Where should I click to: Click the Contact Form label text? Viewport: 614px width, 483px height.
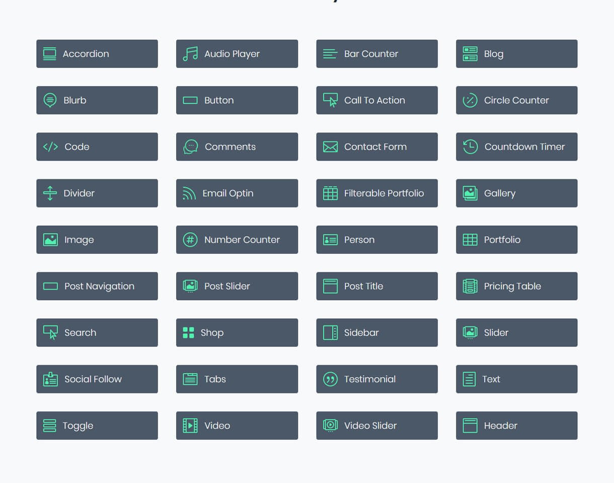(x=375, y=147)
